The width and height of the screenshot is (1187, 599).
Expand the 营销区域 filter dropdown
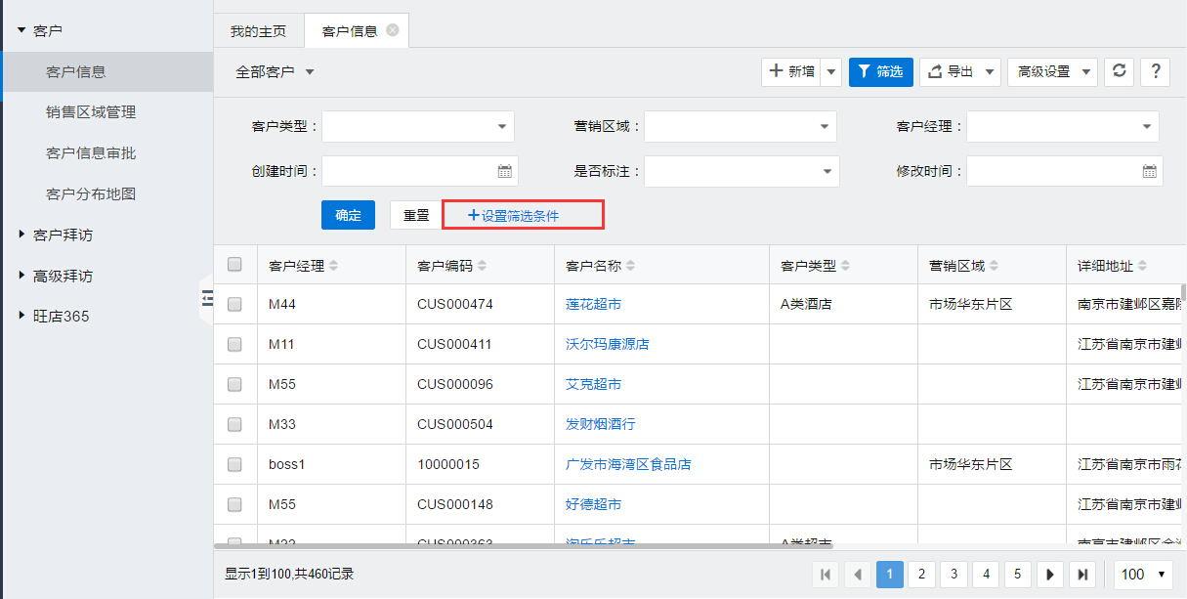(741, 126)
